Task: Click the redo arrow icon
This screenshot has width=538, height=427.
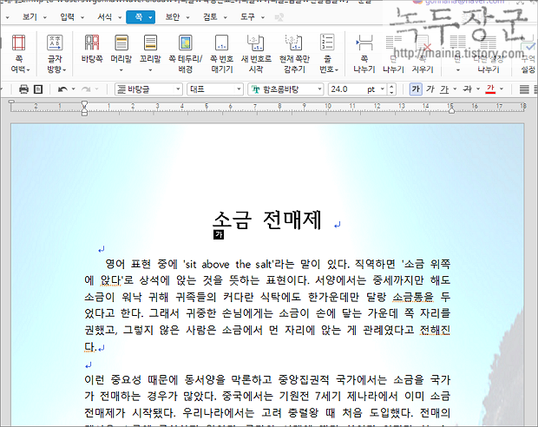Action: [x=86, y=89]
